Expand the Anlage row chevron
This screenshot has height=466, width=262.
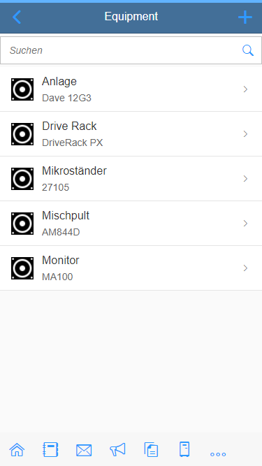(x=245, y=89)
